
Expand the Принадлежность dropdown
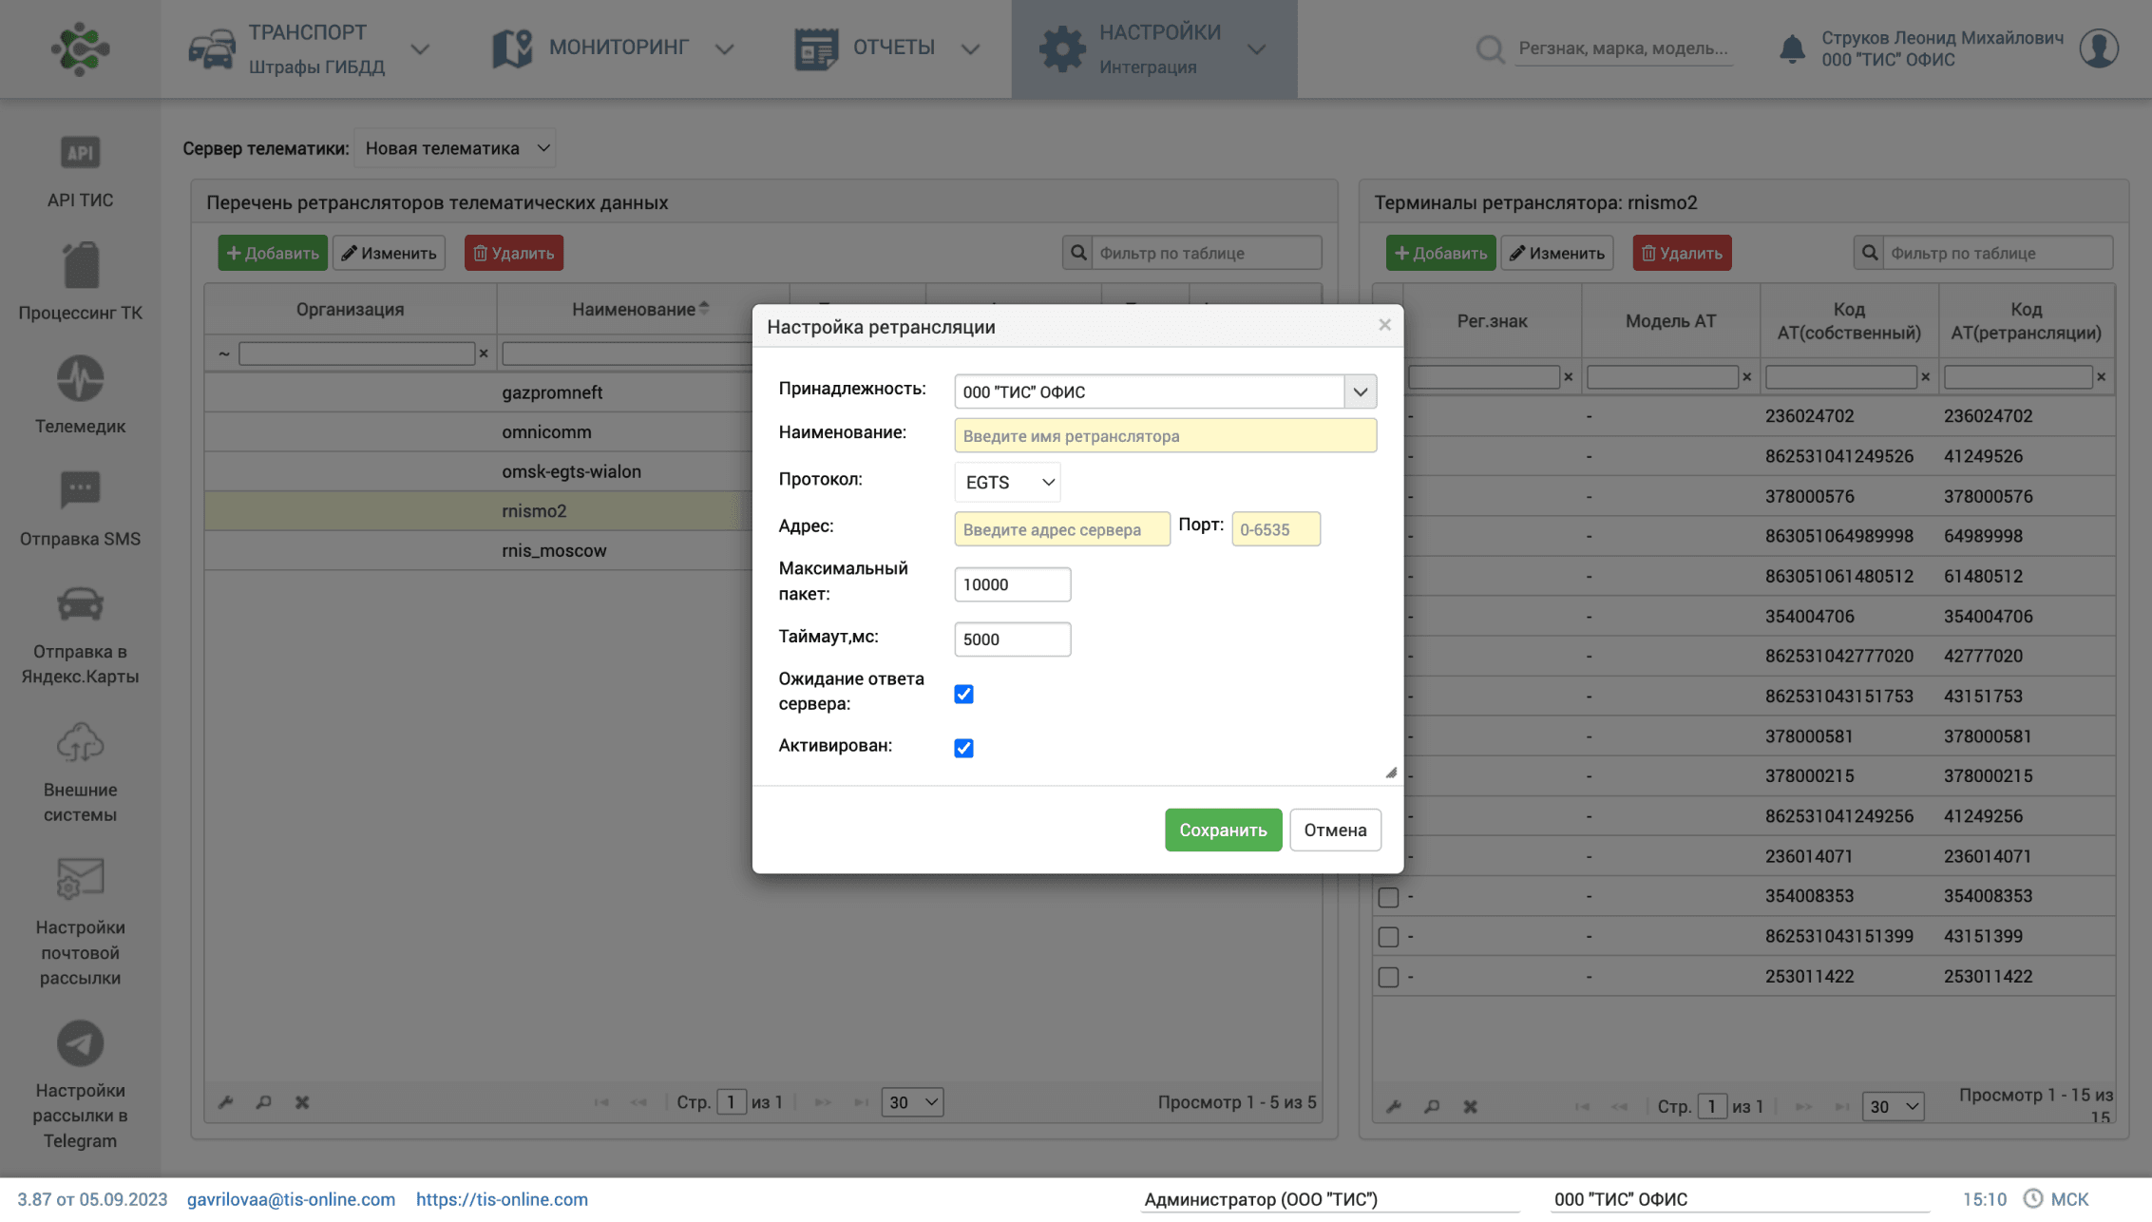coord(1360,391)
